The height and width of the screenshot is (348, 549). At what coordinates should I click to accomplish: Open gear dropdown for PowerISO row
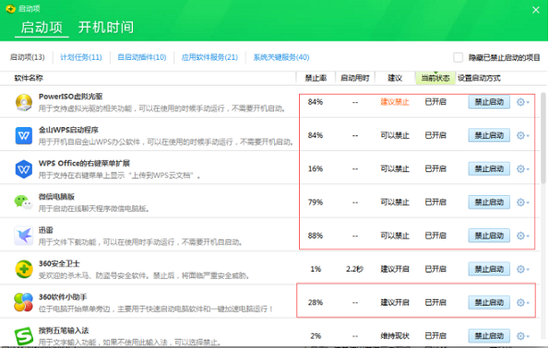click(523, 102)
